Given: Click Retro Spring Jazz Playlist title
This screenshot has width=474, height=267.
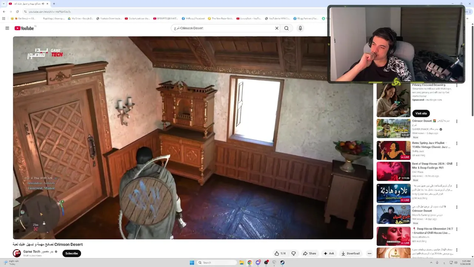Looking at the screenshot, I should tap(431, 145).
